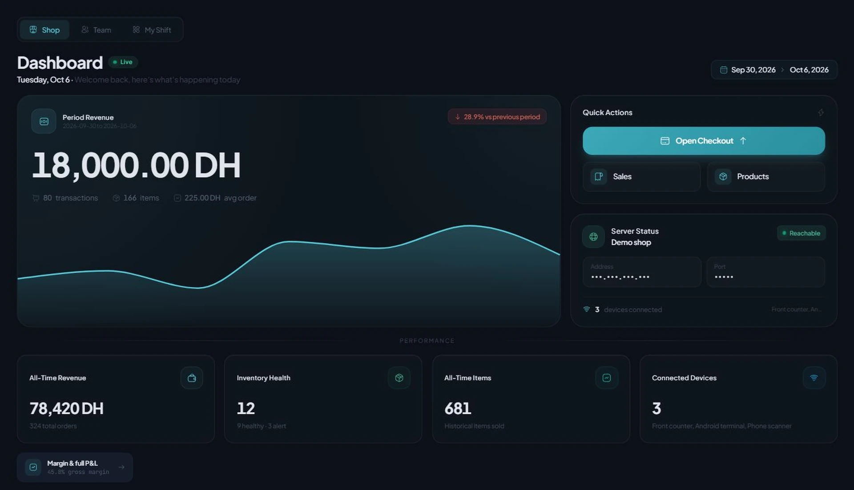
Task: Click the calendar icon in date range
Action: (724, 70)
